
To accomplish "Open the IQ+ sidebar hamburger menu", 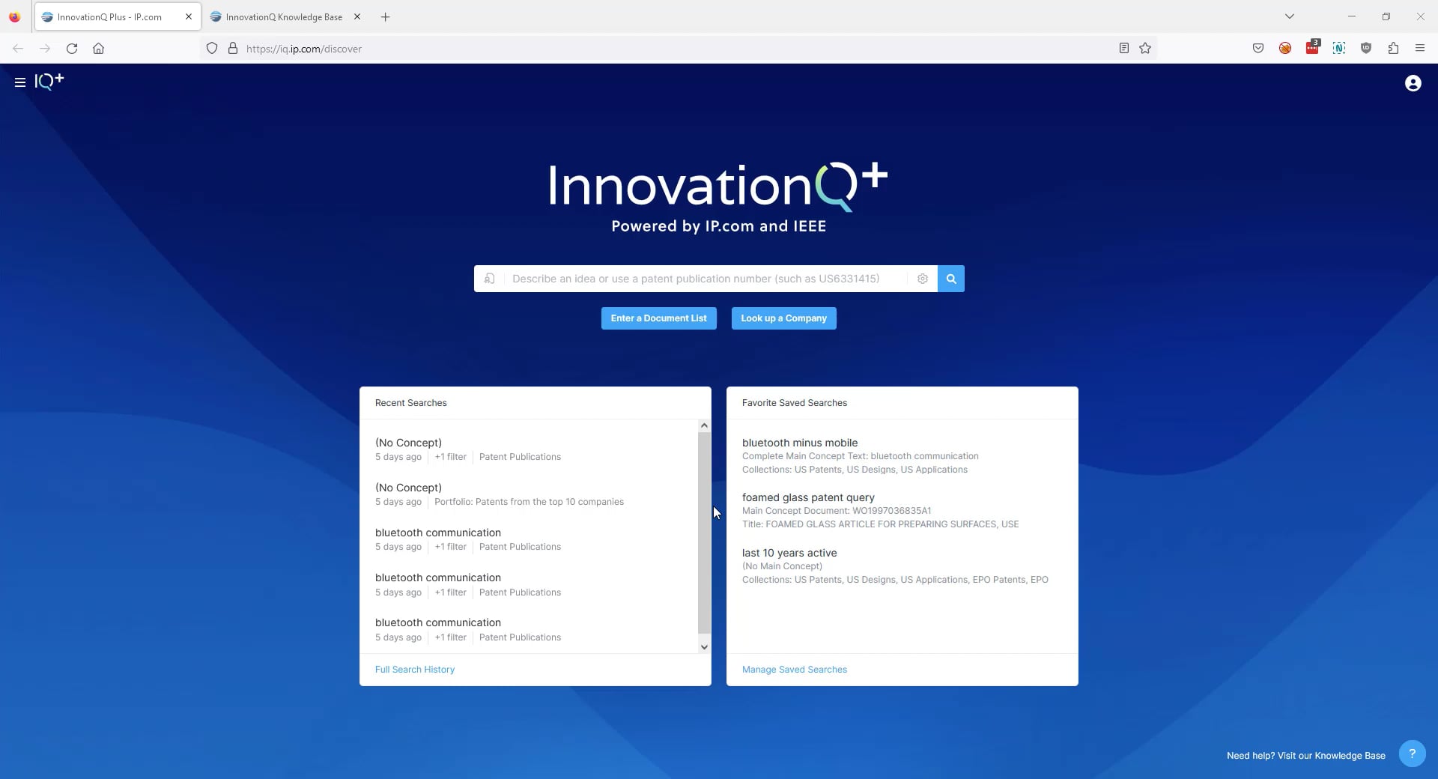I will 19,82.
